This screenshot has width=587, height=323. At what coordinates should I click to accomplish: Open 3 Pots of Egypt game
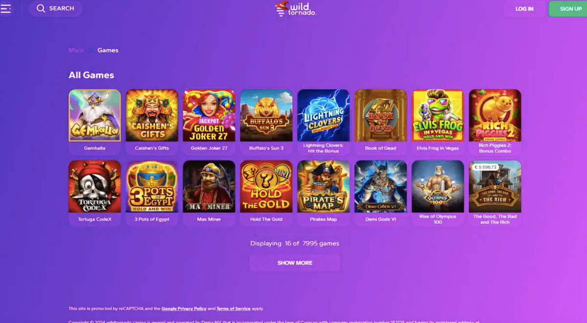(x=152, y=187)
